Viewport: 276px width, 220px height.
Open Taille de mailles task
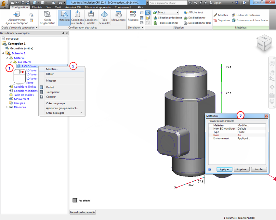(104, 18)
